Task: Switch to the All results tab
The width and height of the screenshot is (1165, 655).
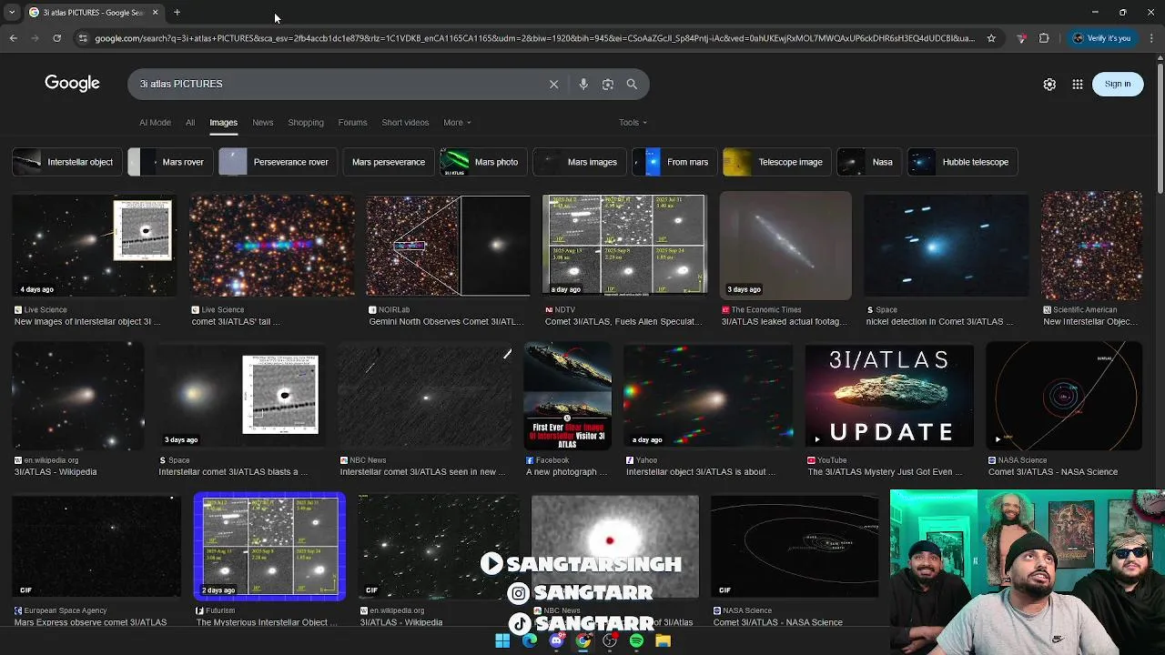Action: coord(190,123)
